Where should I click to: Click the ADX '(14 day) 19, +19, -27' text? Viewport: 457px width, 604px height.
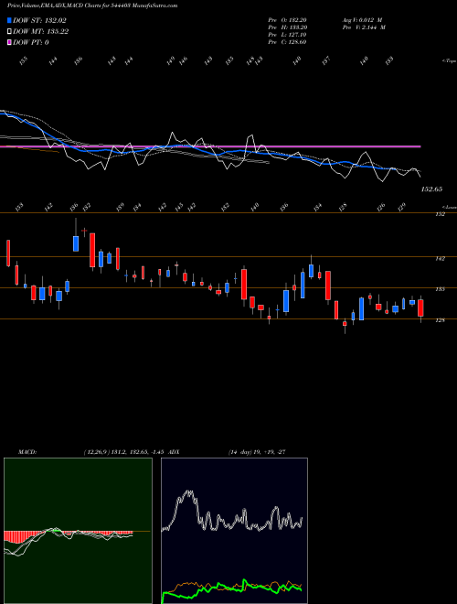[257, 451]
